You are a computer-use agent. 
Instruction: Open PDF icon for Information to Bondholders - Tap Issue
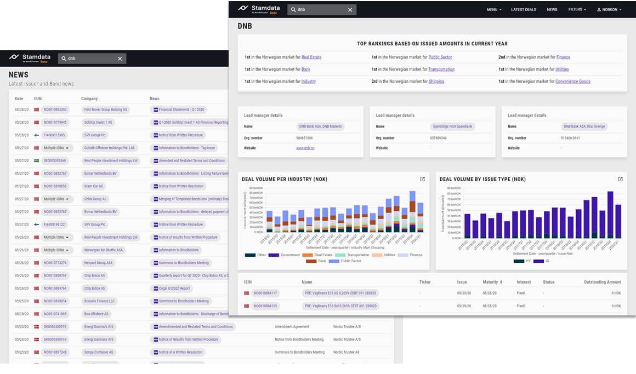click(x=156, y=148)
